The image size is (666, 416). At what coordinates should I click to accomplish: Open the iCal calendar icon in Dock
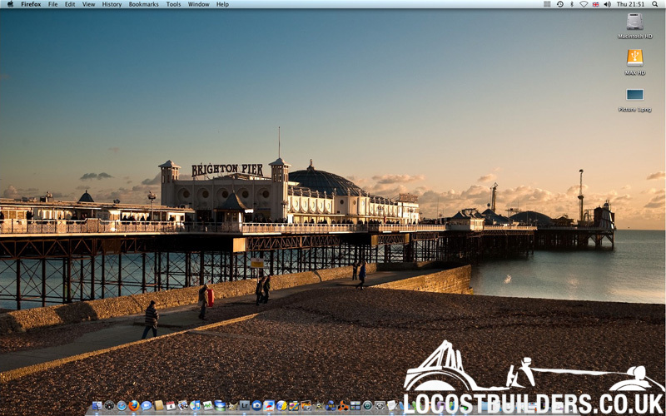point(171,406)
